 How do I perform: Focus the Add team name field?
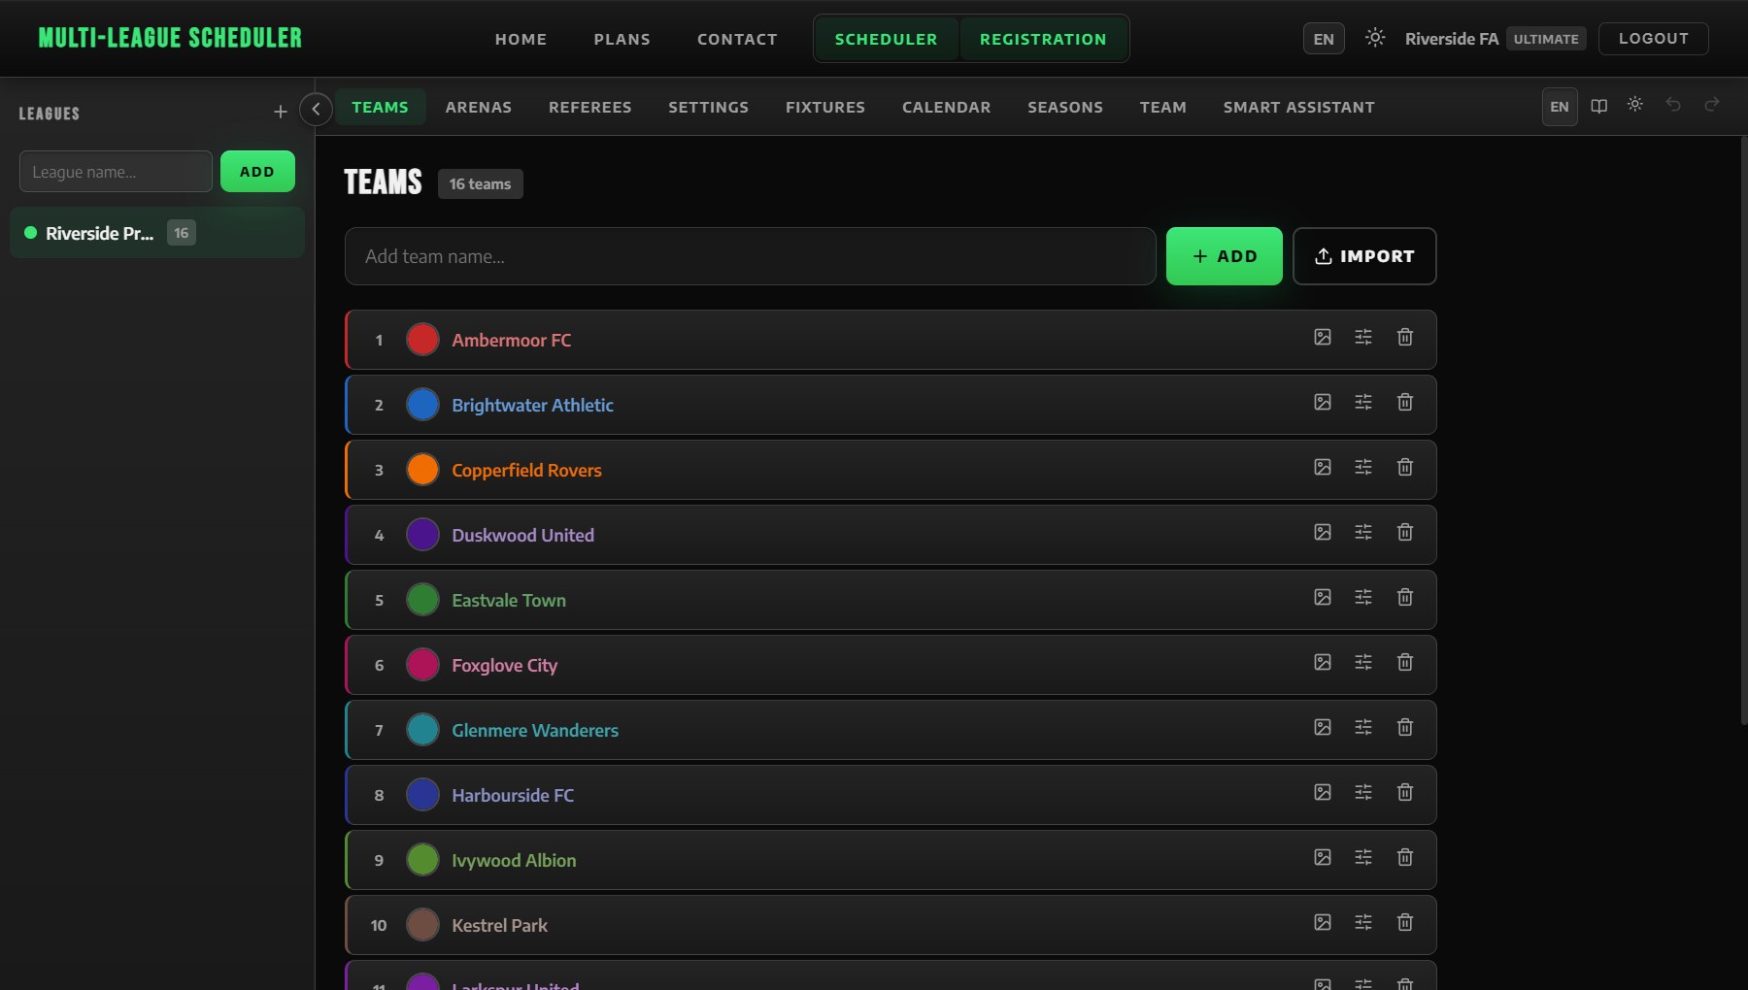[x=751, y=256]
